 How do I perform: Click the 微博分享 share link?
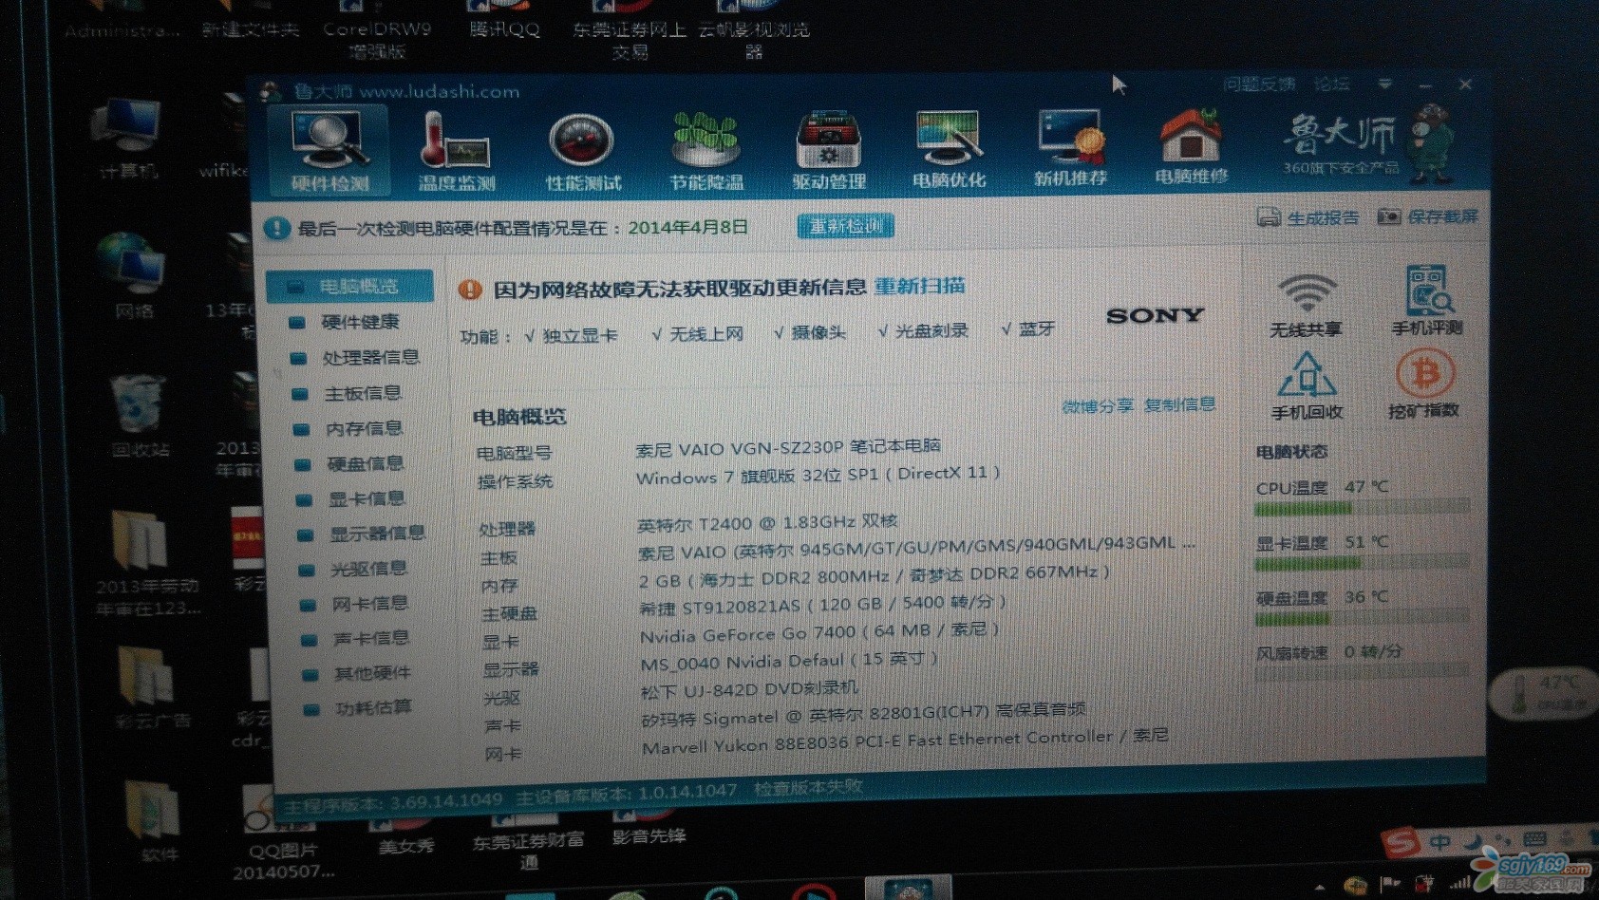(x=1098, y=405)
